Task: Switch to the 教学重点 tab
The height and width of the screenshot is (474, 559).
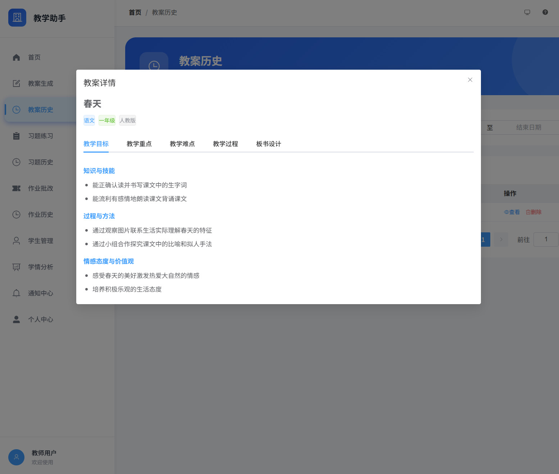Action: tap(139, 144)
